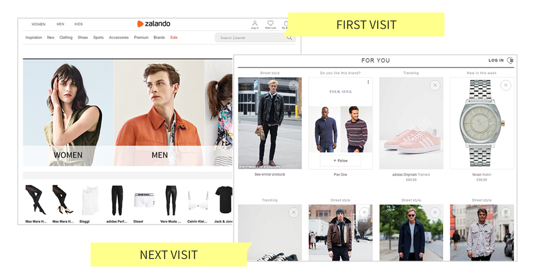The image size is (535, 279).
Task: Open the For You heart-list icon
Action: (x=510, y=61)
